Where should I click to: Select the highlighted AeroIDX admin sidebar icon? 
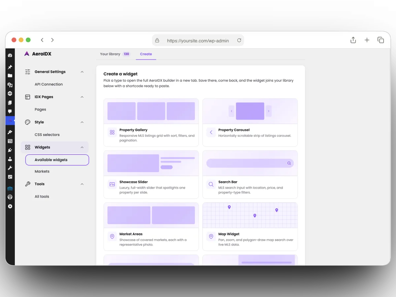click(x=10, y=121)
